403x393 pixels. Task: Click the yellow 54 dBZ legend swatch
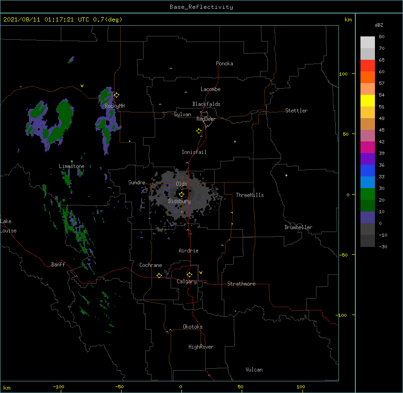[x=367, y=100]
